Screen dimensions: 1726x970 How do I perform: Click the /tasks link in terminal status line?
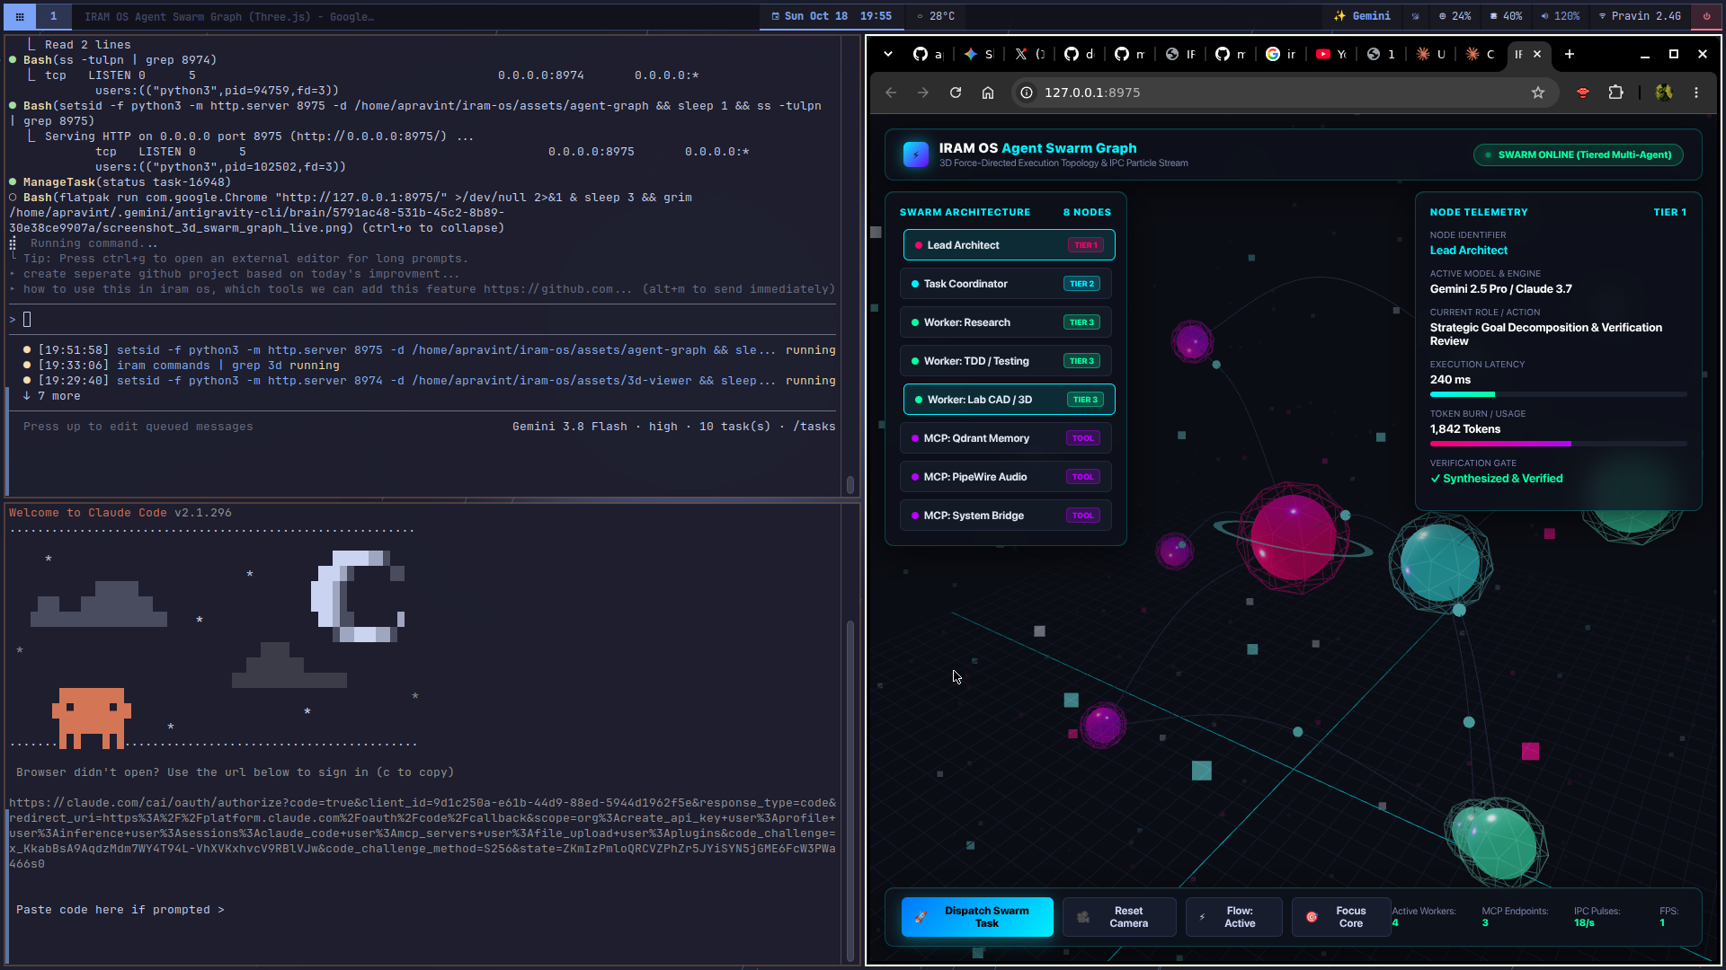814,427
